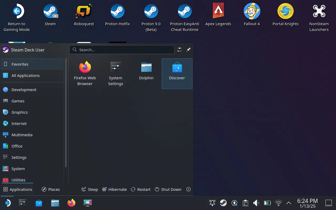Switch to the Places tab

(51, 189)
